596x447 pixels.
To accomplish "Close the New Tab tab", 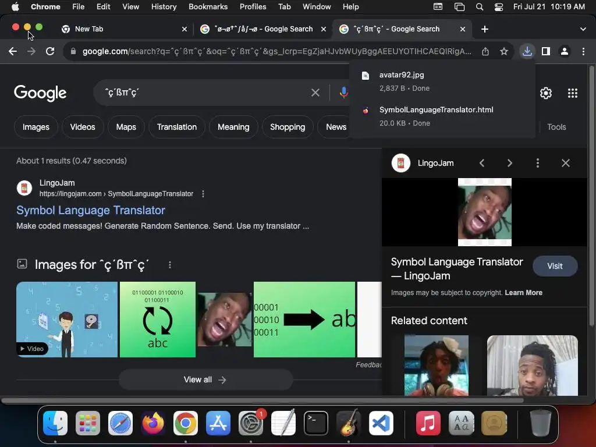I will 185,29.
